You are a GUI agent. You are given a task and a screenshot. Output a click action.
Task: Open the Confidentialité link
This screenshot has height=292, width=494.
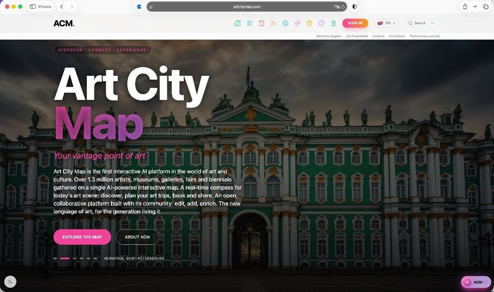click(357, 36)
